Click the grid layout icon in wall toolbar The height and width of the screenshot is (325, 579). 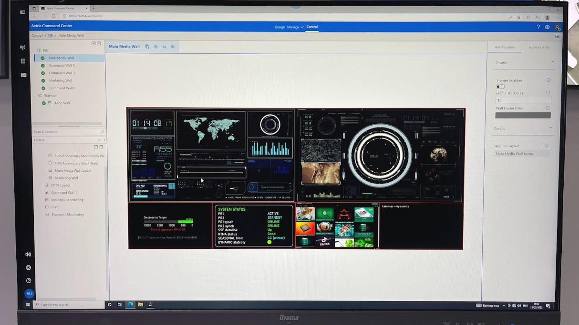click(155, 47)
